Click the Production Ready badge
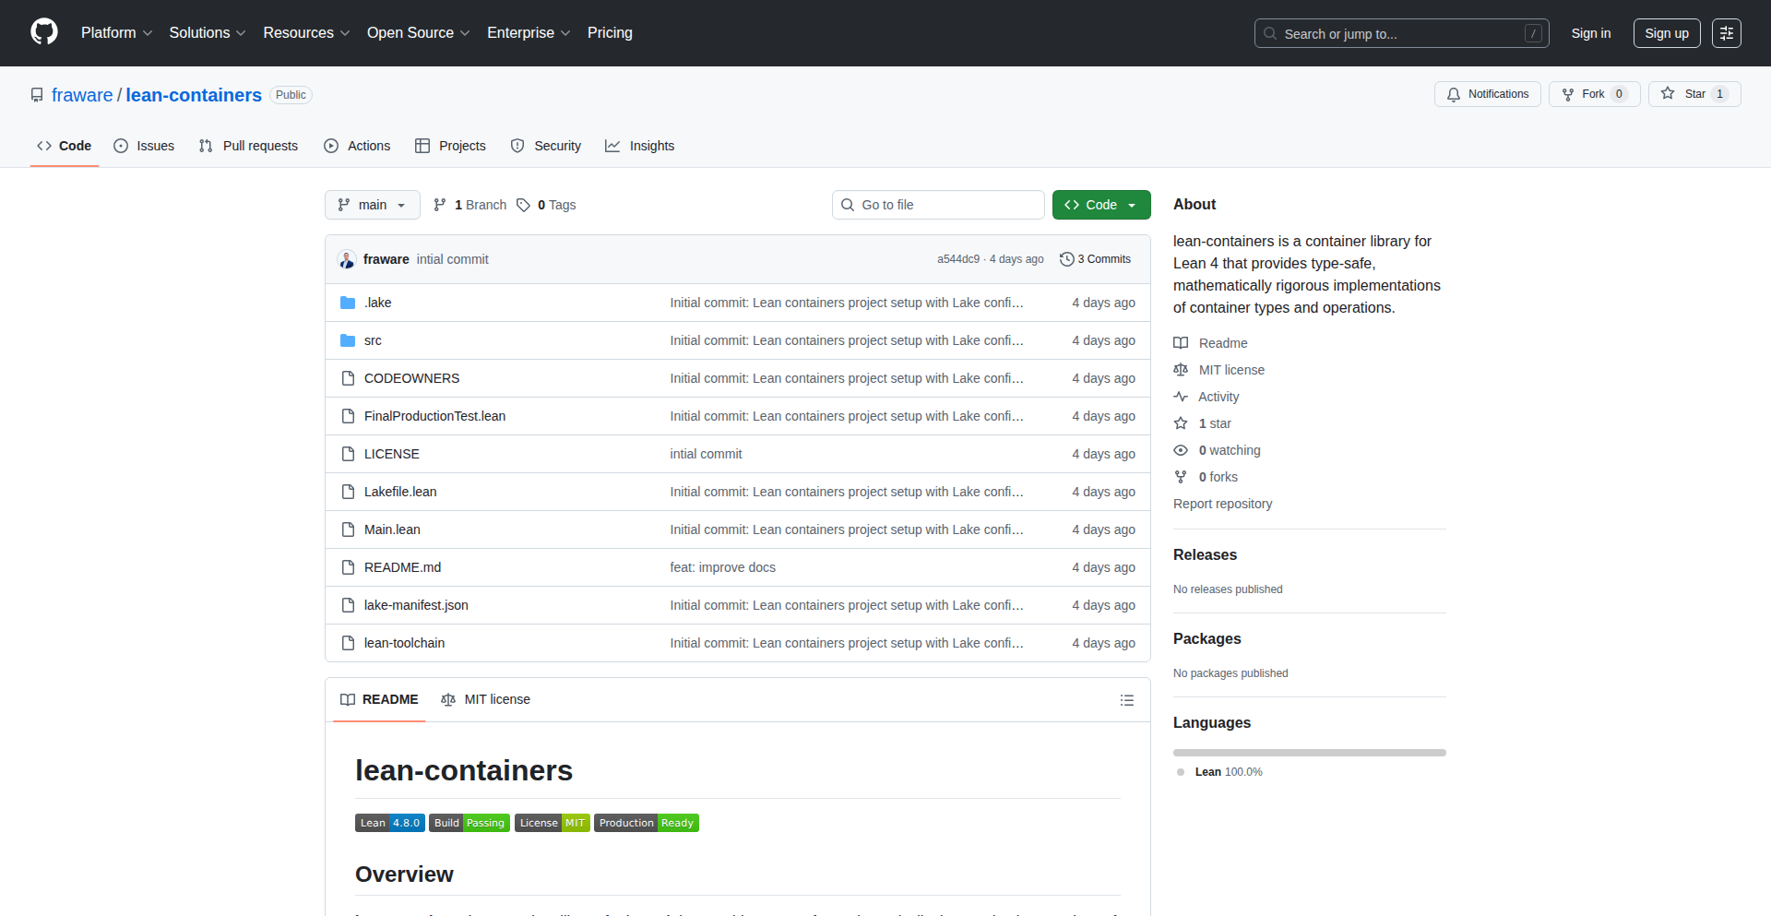Image resolution: width=1771 pixels, height=916 pixels. [646, 823]
